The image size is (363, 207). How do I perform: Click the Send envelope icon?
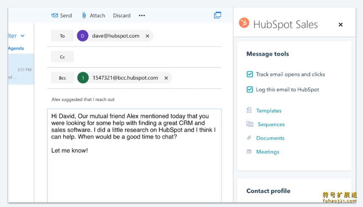click(x=54, y=16)
